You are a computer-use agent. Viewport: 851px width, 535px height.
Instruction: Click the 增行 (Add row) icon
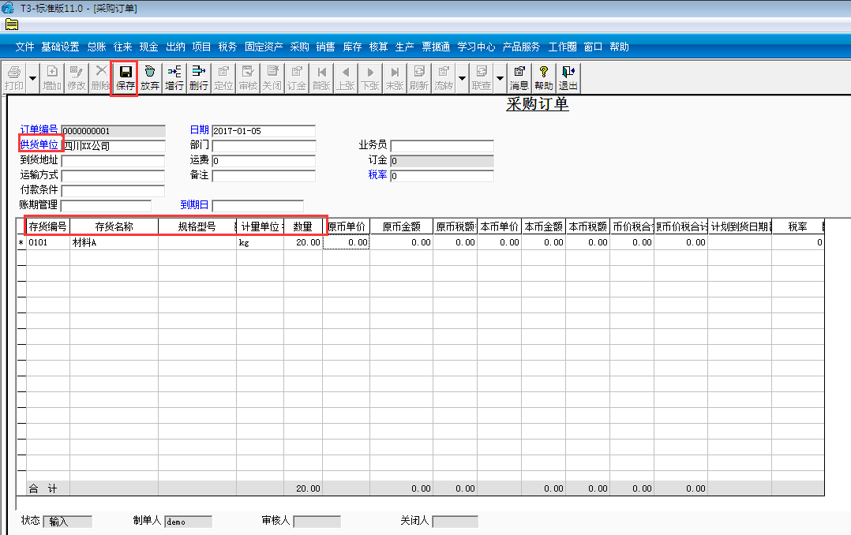click(x=174, y=78)
